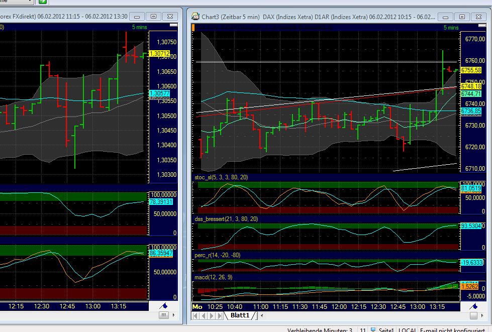Click 'LOCAL' in the status bar
This screenshot has height=332, width=492.
coord(407,330)
